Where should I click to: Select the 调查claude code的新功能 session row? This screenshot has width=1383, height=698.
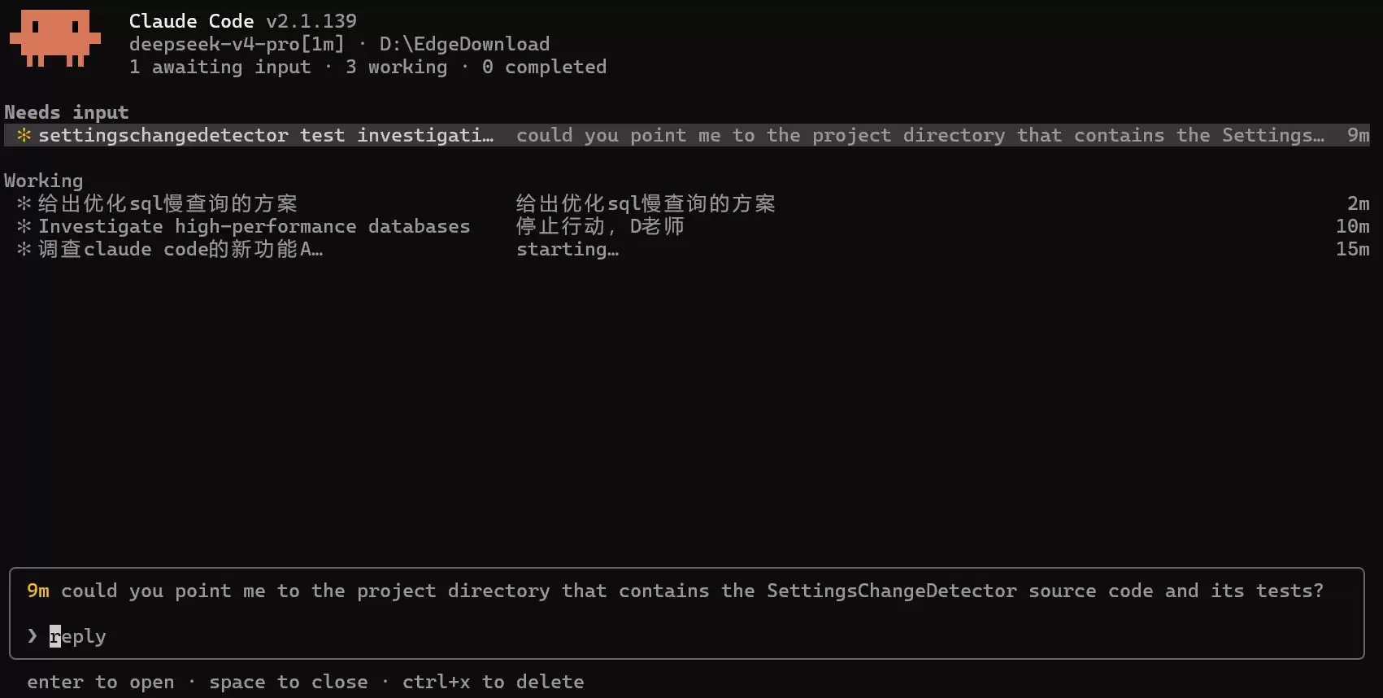687,249
